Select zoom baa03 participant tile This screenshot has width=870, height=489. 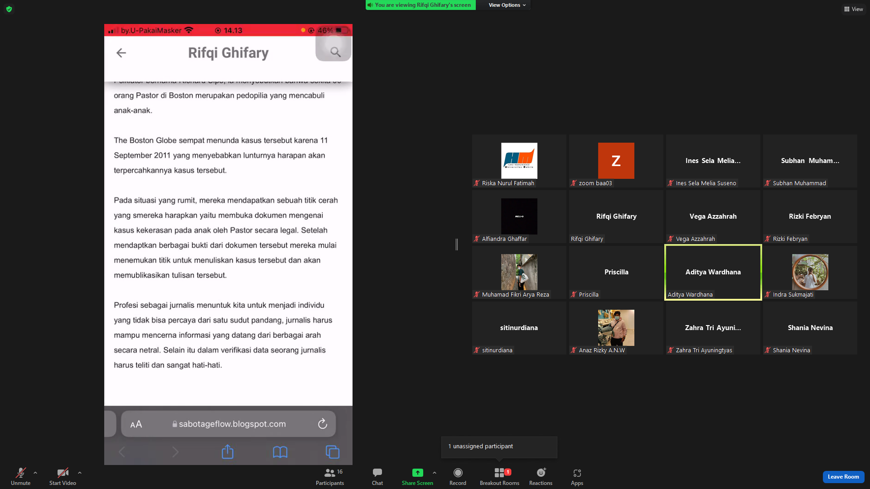point(616,161)
